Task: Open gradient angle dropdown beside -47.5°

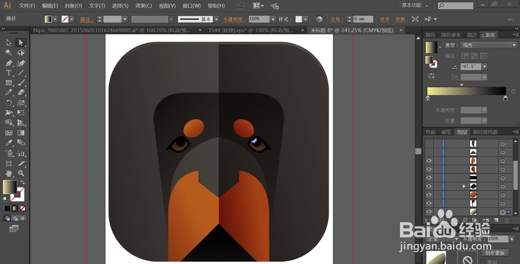Action: [485, 67]
